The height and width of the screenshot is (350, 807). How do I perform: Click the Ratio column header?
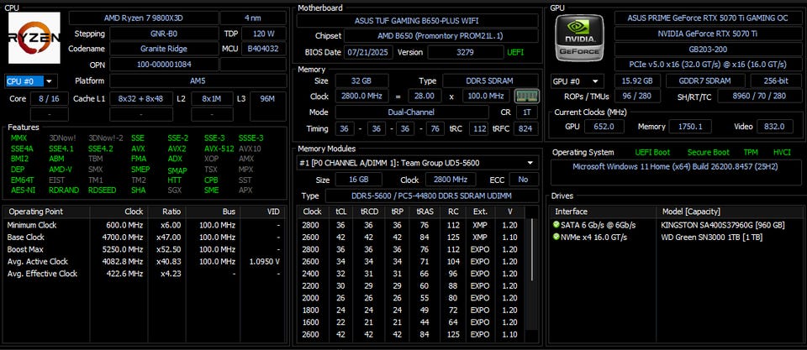166,212
